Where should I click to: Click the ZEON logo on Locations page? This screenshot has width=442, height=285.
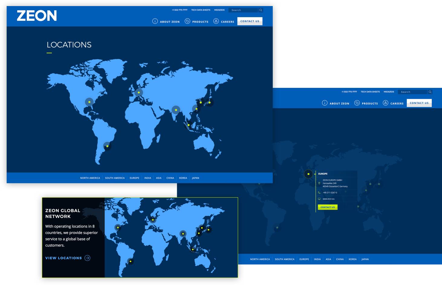[x=37, y=16]
